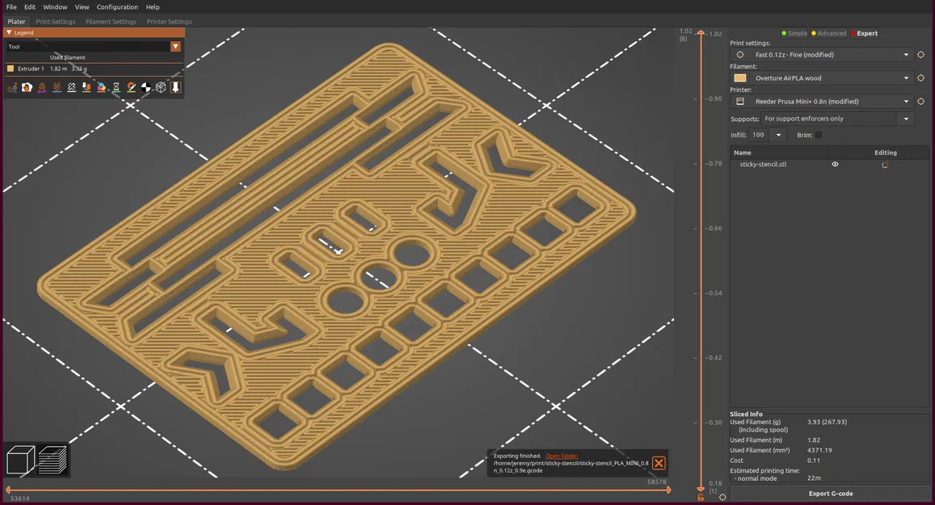Toggle travel moves visibility in legend

pyautogui.click(x=12, y=87)
